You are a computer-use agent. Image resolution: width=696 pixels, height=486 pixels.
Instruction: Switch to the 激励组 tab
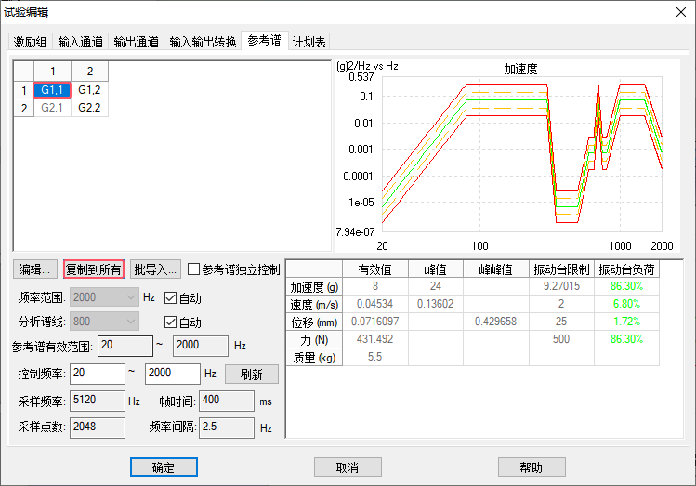pos(30,42)
